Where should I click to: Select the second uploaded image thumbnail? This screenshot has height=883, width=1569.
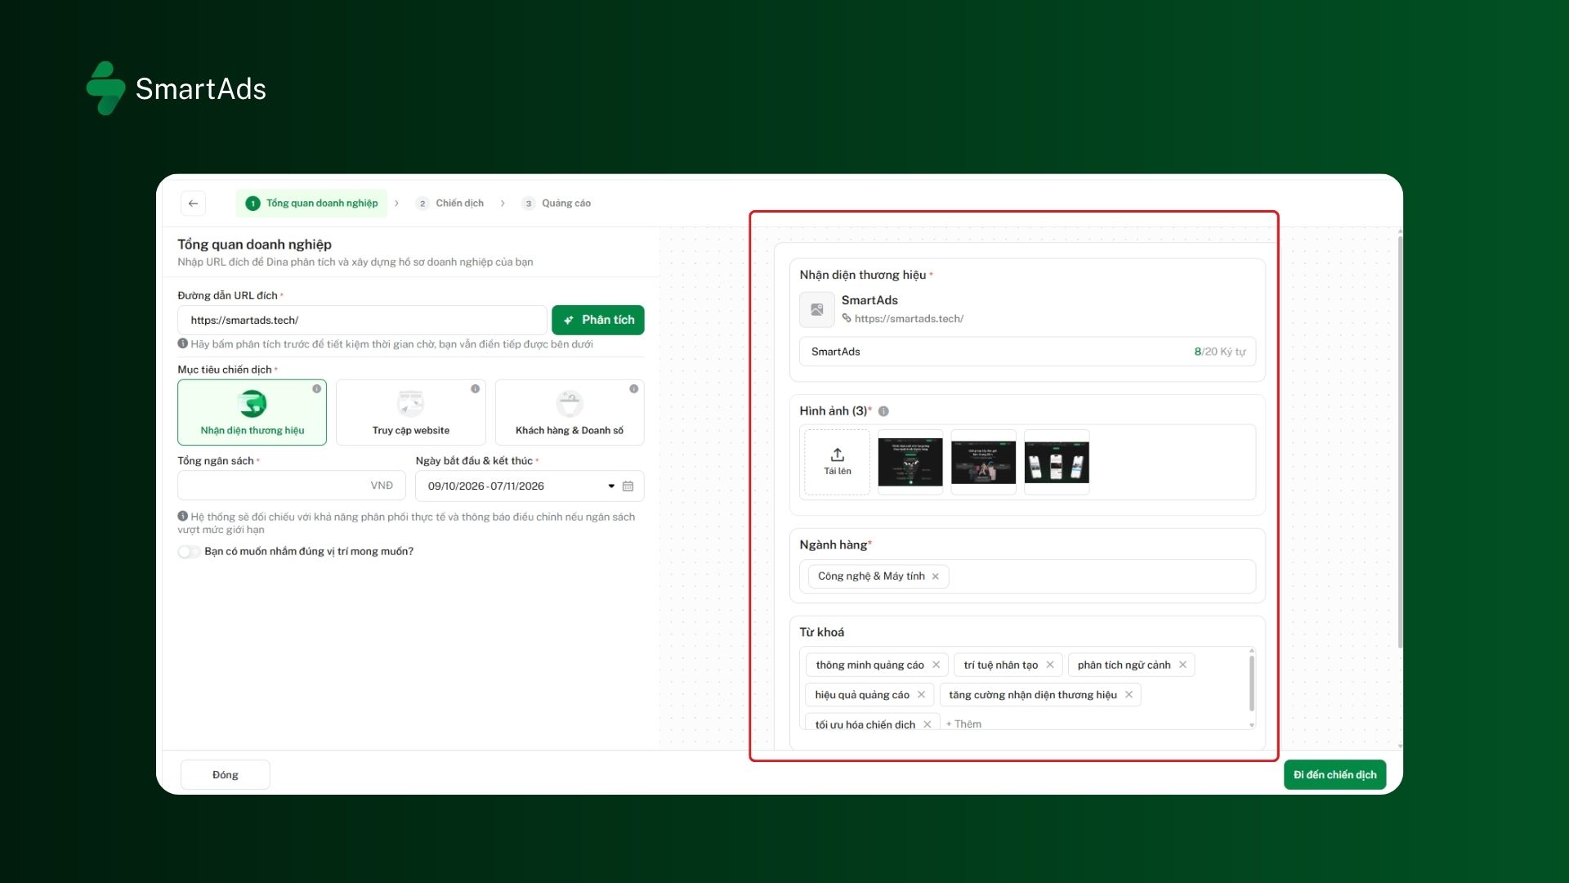[x=983, y=462]
